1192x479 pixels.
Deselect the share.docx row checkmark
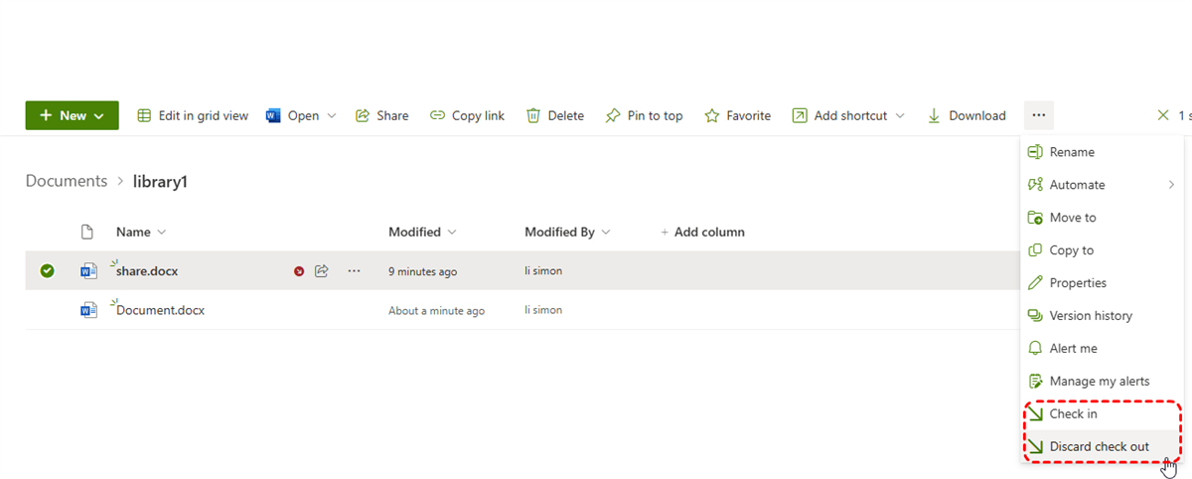(47, 270)
